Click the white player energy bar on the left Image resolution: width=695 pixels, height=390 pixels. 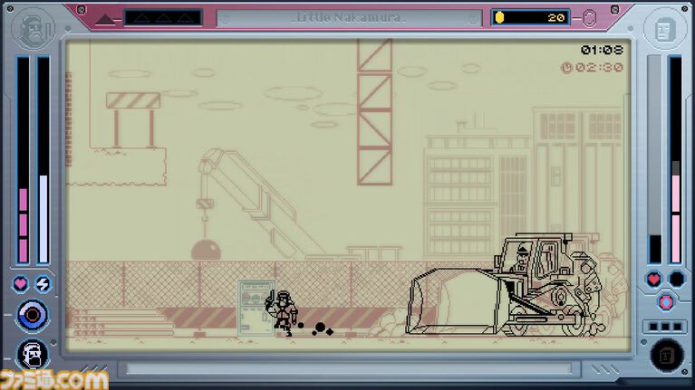click(x=43, y=160)
